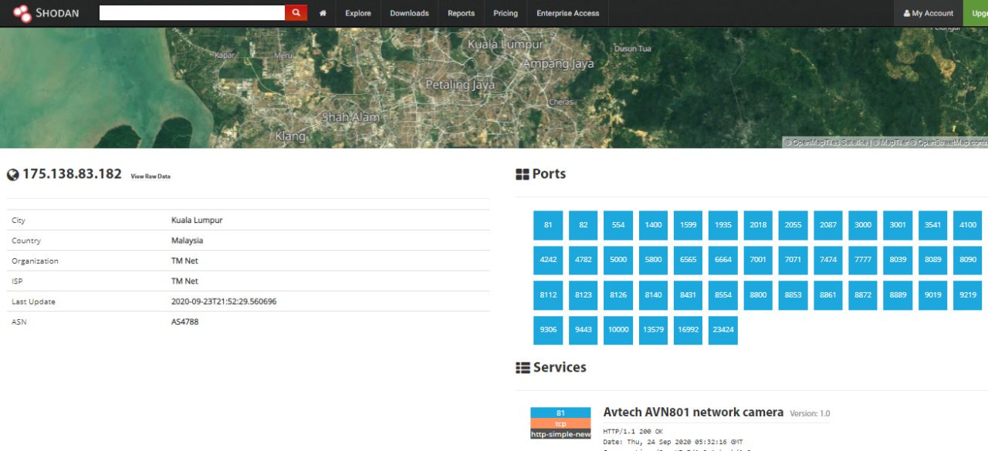Jump to port 9443 service

coord(584,330)
